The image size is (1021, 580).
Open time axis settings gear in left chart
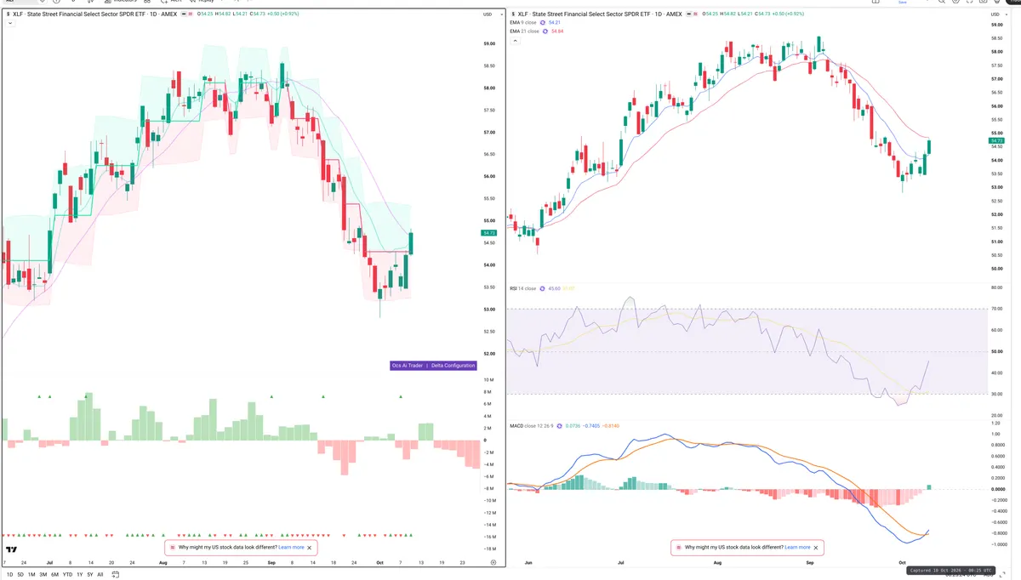(x=493, y=563)
